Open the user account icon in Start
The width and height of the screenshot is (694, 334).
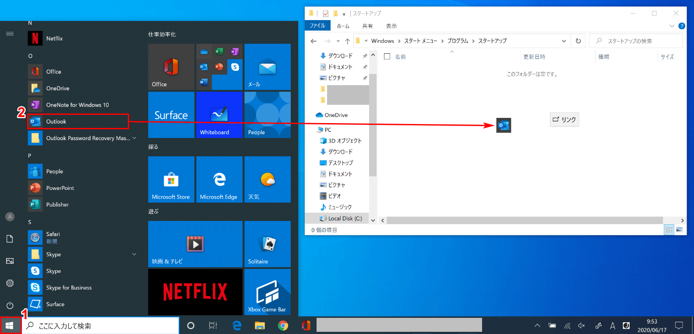point(10,217)
